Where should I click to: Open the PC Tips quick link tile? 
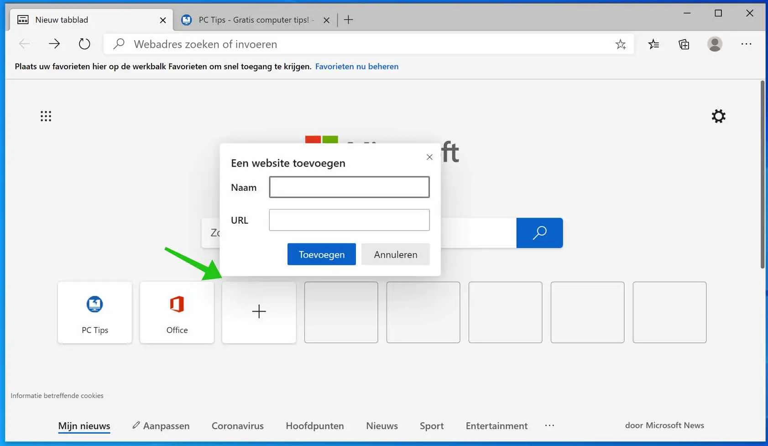95,312
